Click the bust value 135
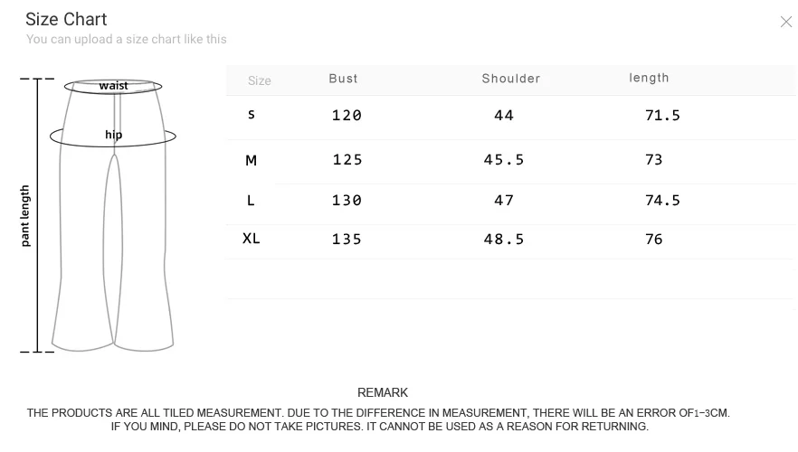The width and height of the screenshot is (798, 452). pyautogui.click(x=347, y=239)
